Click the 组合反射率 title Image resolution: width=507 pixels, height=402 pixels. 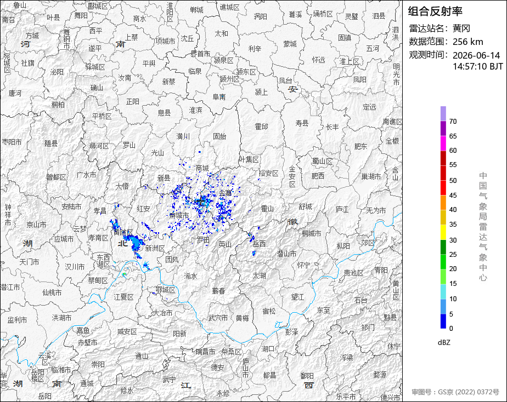tap(435, 12)
